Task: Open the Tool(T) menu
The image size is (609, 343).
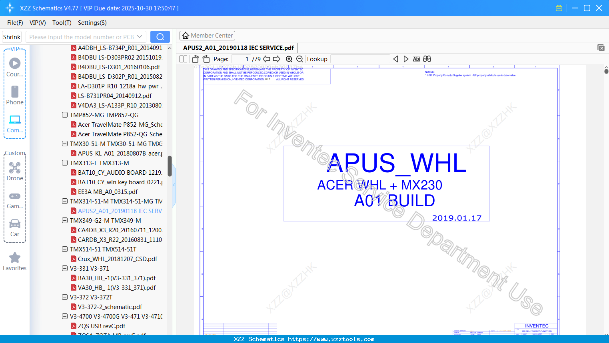Action: click(x=62, y=23)
